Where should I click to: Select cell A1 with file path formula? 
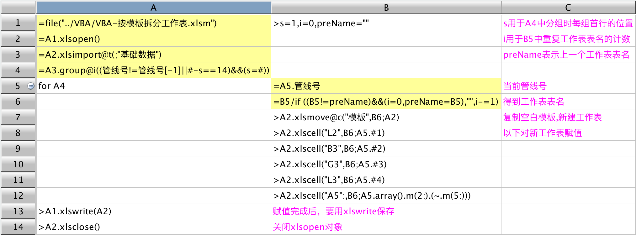click(153, 23)
